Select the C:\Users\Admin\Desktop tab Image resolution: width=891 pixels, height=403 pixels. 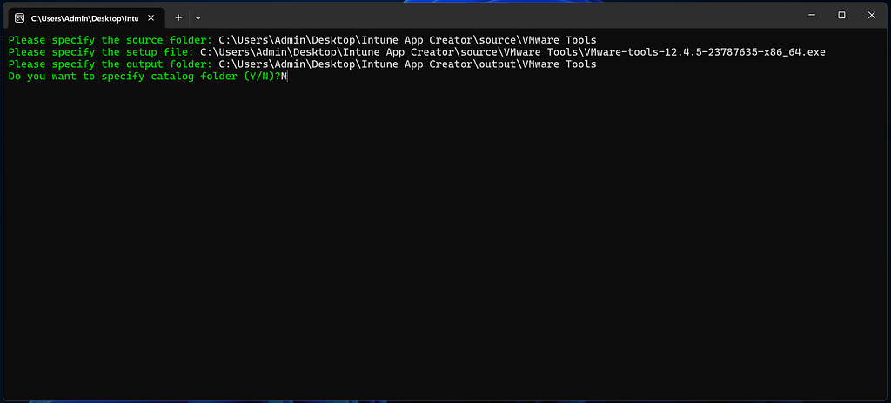point(84,17)
